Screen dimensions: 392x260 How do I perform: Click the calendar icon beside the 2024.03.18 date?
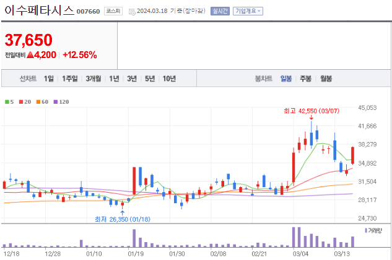[x=132, y=12]
